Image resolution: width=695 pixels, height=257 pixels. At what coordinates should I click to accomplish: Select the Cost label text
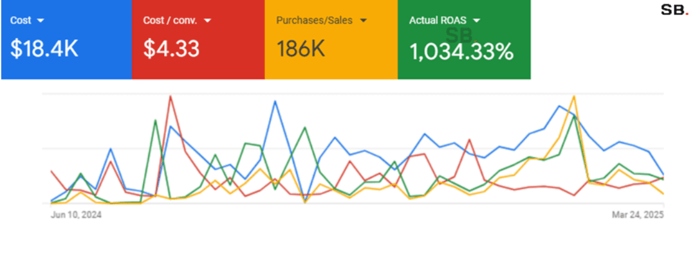21,21
